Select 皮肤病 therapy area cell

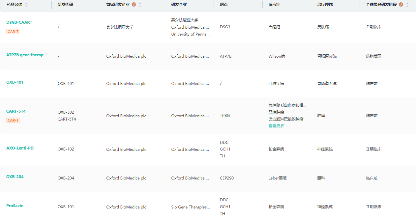[x=323, y=27]
